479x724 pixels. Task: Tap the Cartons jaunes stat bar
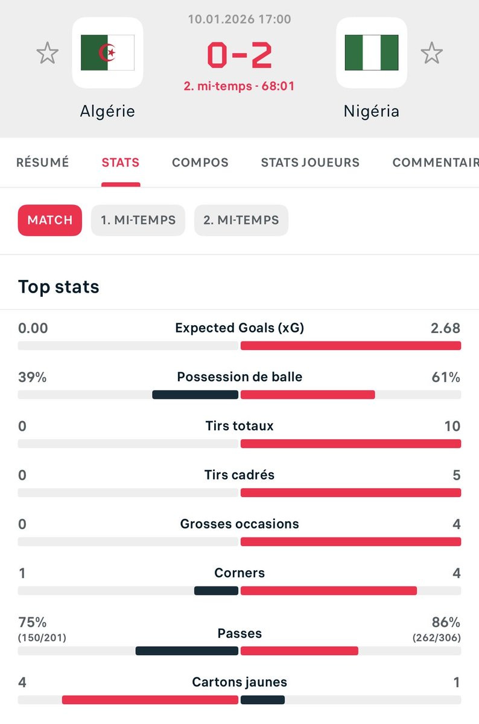click(x=150, y=700)
